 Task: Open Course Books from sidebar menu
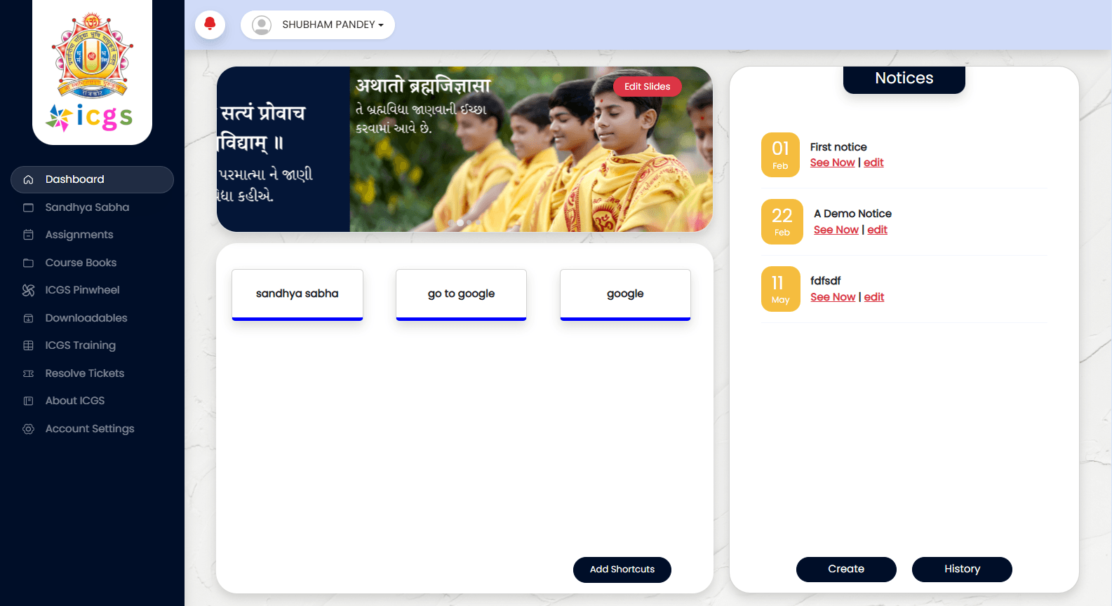coord(81,263)
